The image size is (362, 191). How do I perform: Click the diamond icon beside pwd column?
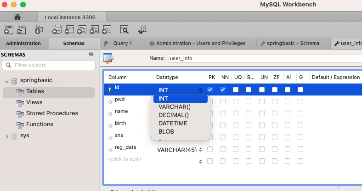coord(110,101)
